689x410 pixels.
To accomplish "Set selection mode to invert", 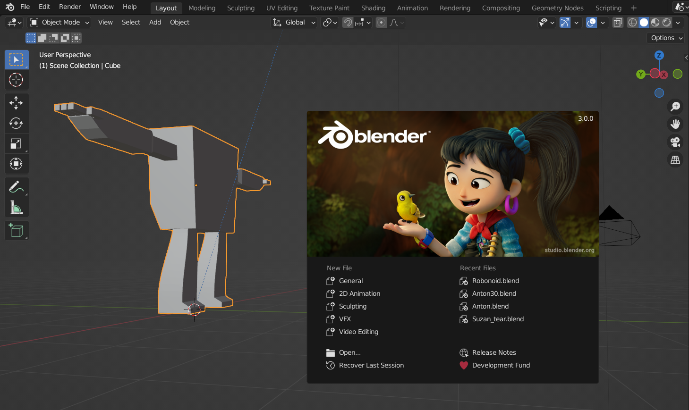I will [x=65, y=38].
